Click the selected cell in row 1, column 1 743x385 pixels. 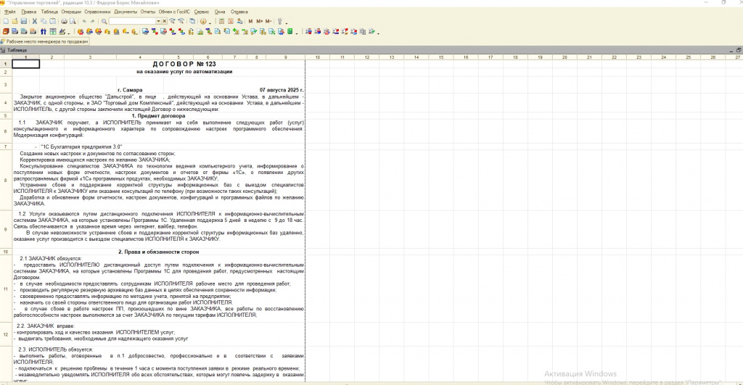click(x=25, y=64)
